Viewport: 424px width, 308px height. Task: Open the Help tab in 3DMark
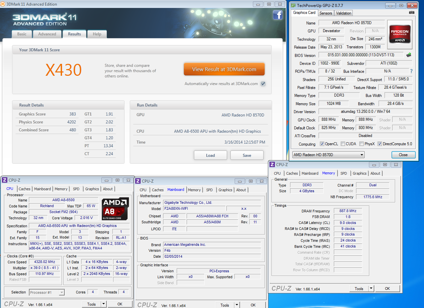(97, 34)
